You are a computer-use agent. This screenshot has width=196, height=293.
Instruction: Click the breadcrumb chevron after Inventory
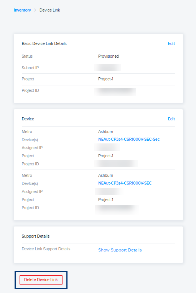[x=35, y=10]
